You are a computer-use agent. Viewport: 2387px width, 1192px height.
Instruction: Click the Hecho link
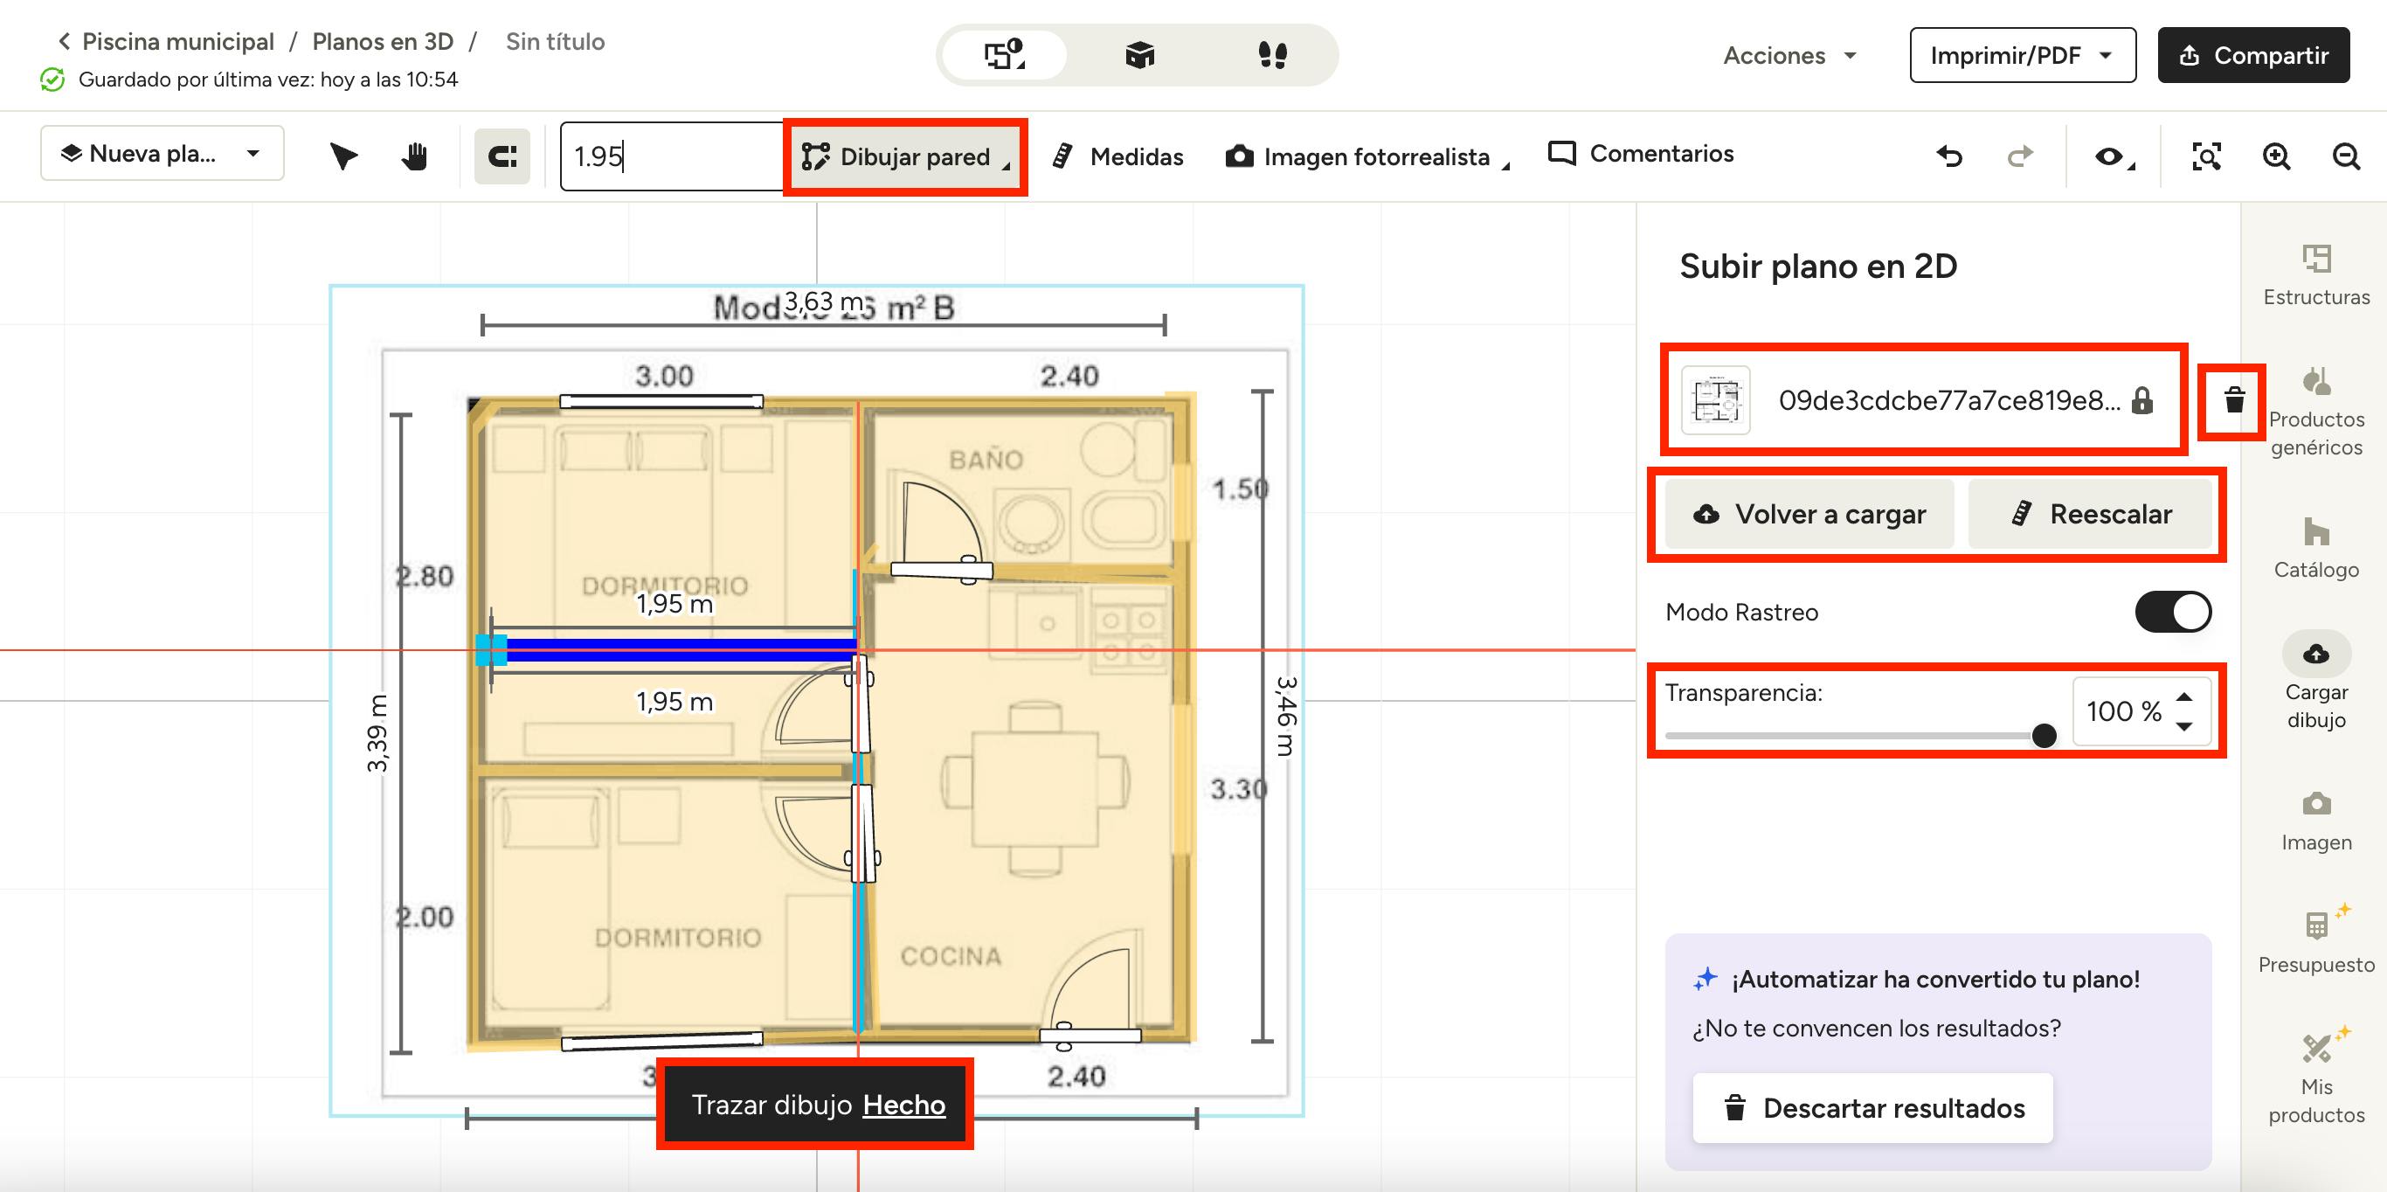(x=903, y=1105)
